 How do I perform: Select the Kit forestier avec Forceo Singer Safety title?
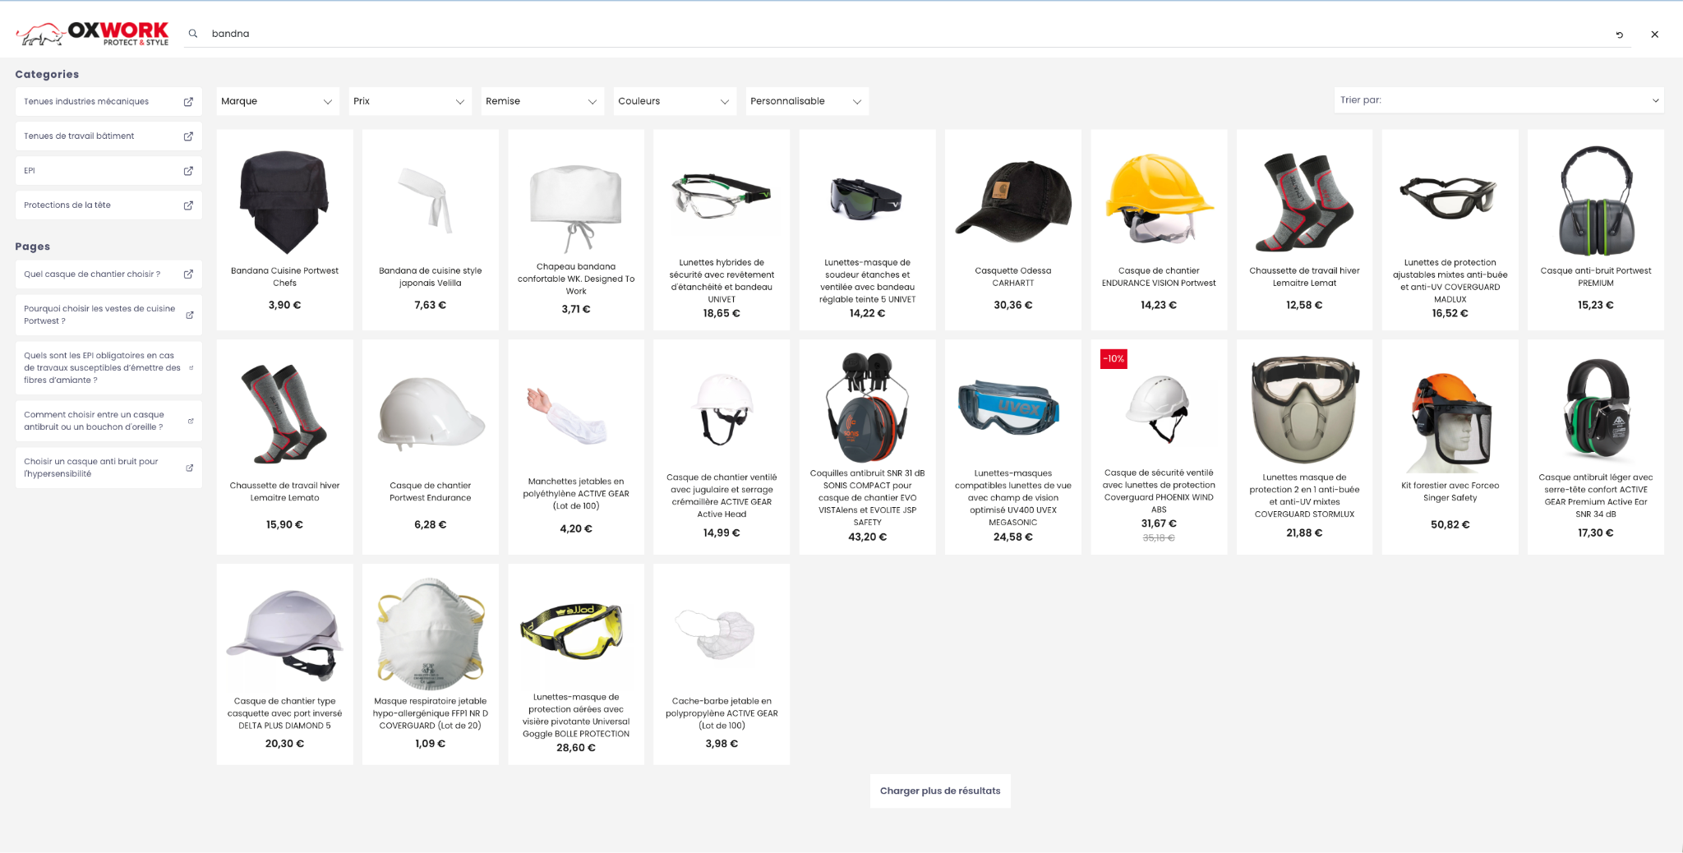coord(1450,491)
